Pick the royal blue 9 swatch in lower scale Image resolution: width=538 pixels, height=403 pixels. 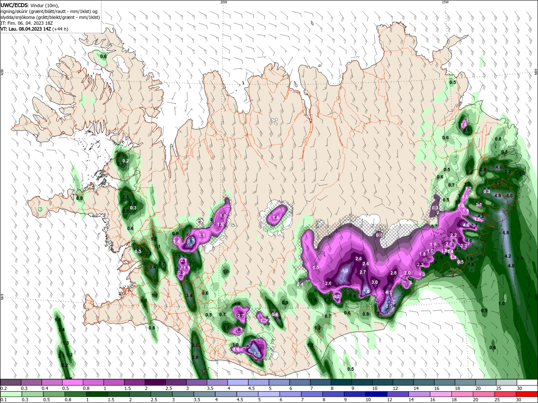click(355, 394)
